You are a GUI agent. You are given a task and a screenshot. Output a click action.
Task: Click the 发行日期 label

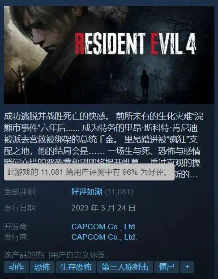(21, 208)
